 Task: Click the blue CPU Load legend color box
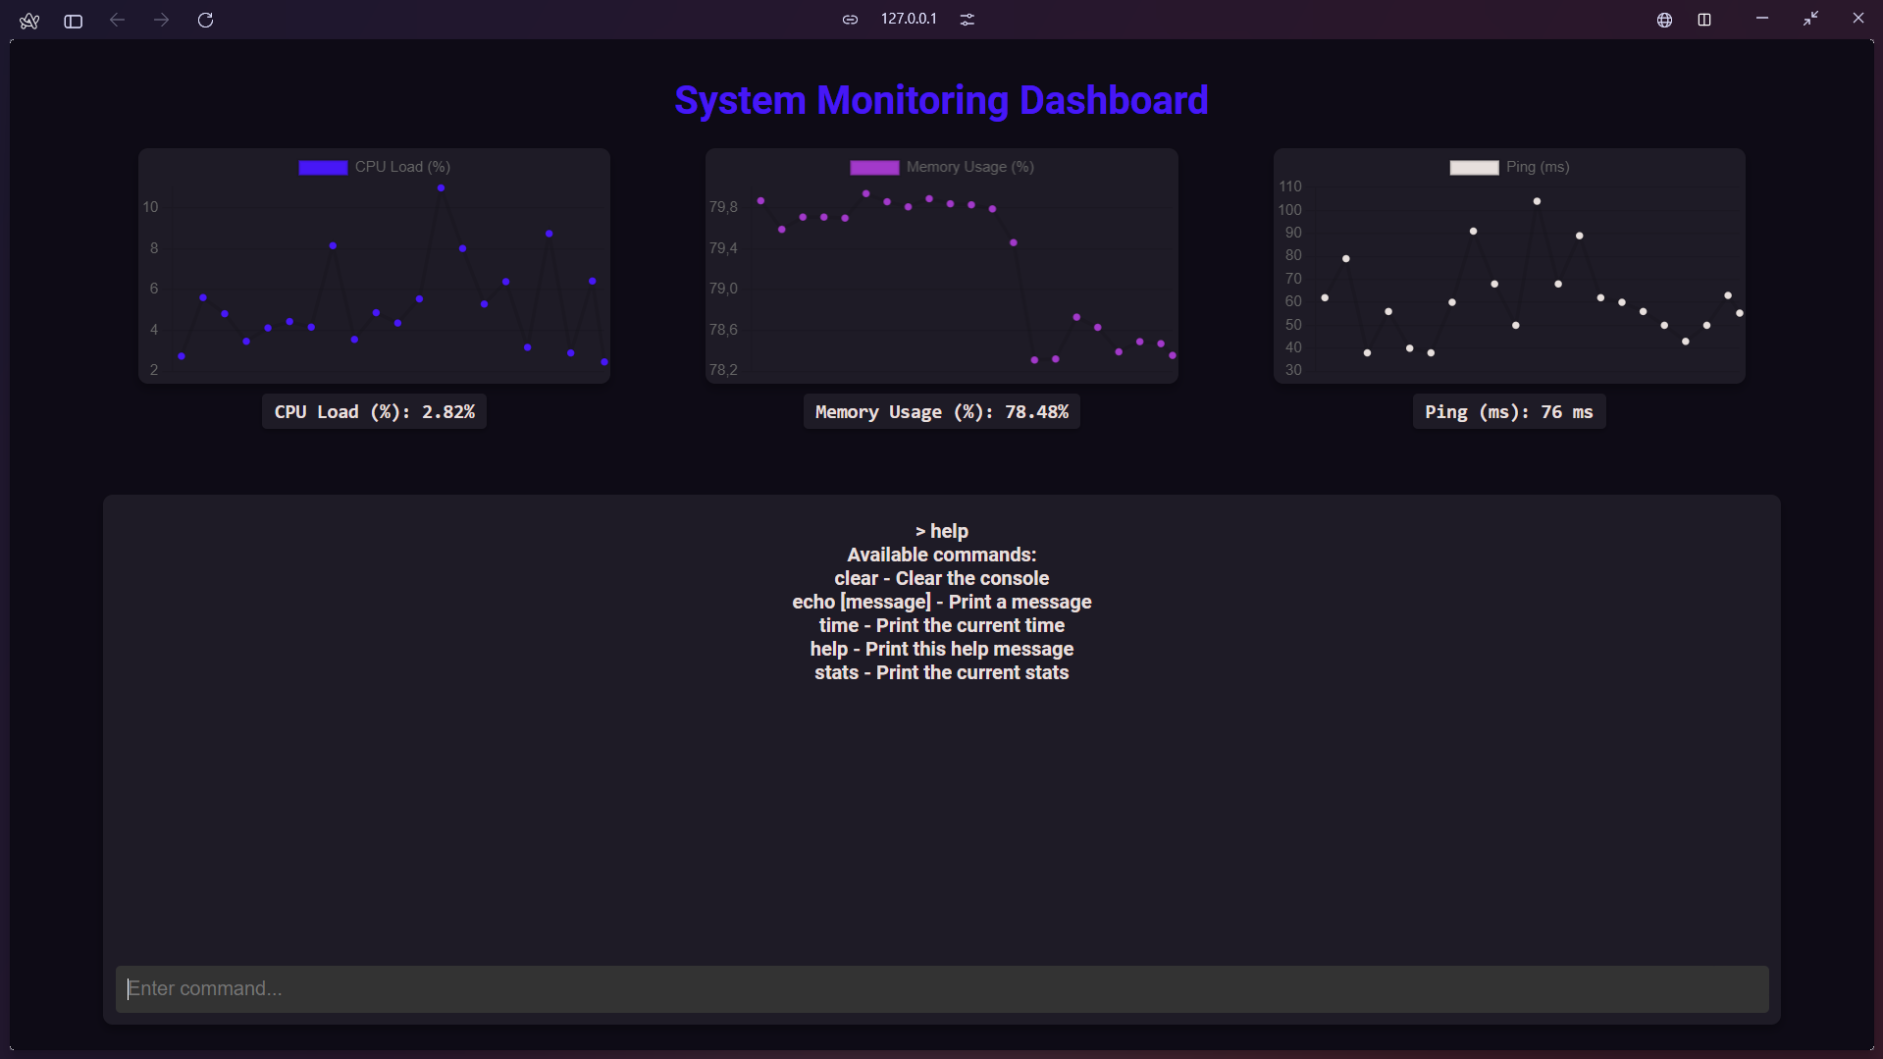click(323, 168)
